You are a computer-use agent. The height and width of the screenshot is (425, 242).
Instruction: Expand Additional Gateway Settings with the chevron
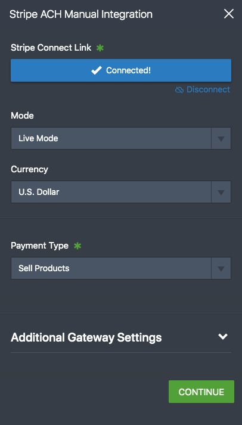[x=223, y=337]
